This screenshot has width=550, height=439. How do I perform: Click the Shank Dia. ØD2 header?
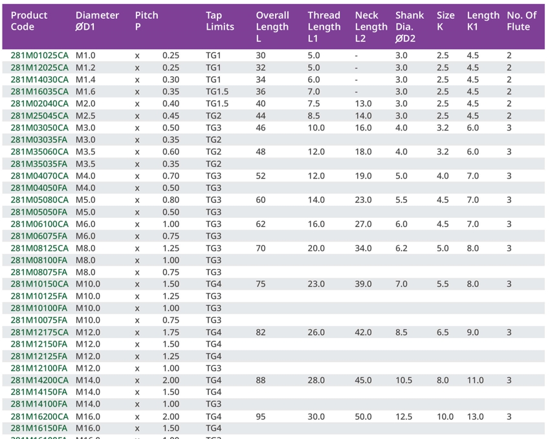(x=410, y=27)
